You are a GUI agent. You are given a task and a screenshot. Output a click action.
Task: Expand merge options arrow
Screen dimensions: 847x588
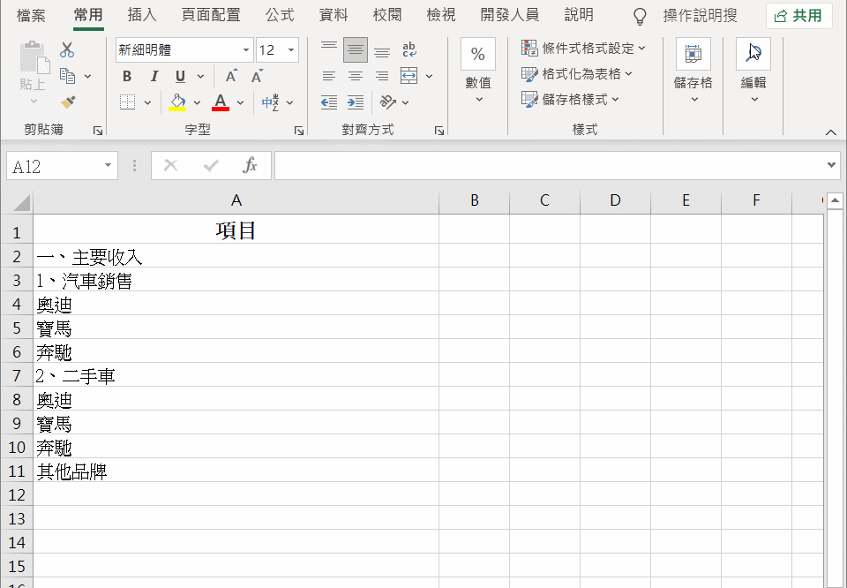[x=430, y=76]
